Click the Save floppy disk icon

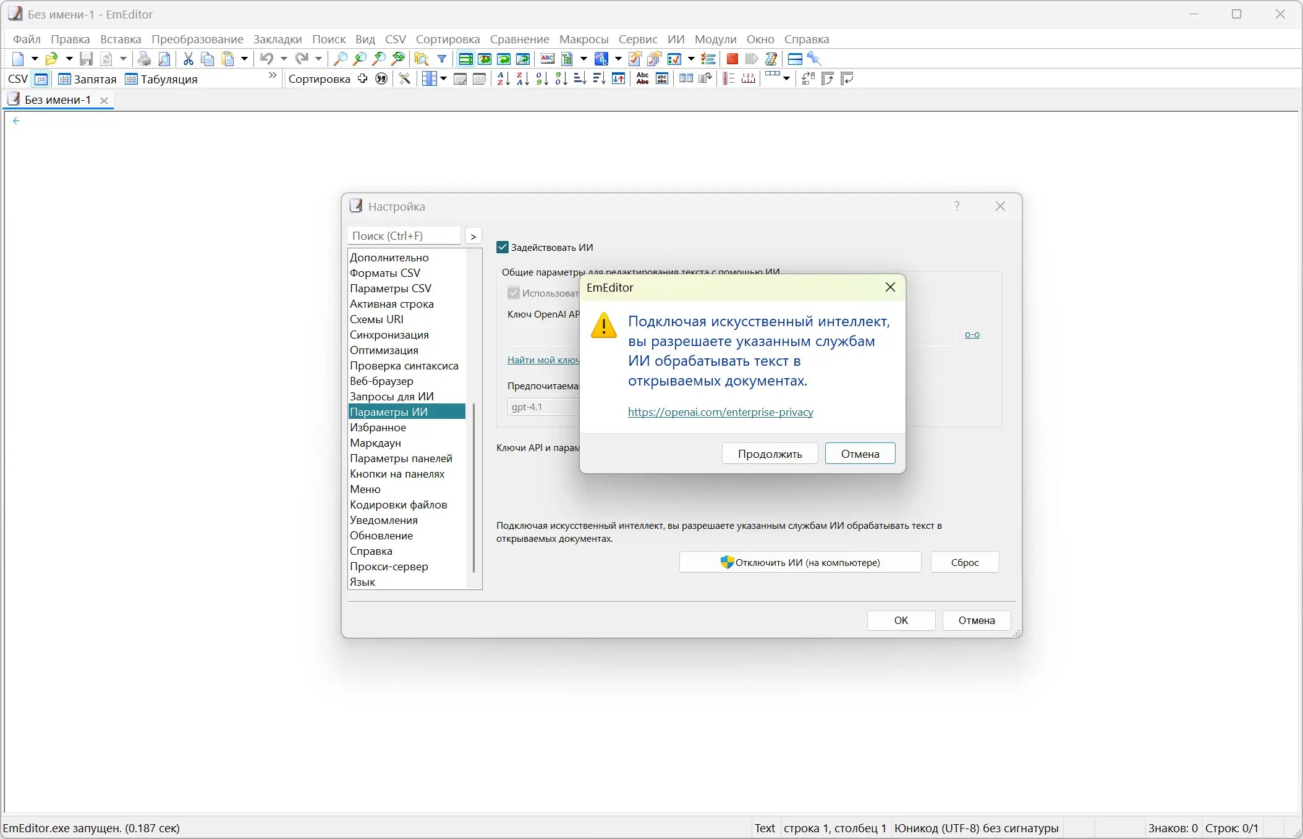(87, 59)
